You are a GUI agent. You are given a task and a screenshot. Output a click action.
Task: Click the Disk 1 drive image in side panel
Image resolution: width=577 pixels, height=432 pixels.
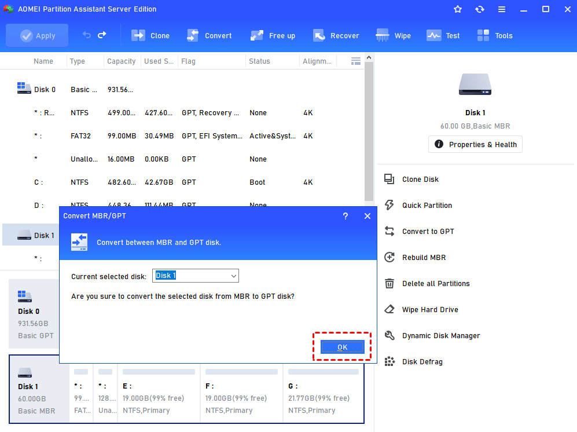tap(475, 85)
